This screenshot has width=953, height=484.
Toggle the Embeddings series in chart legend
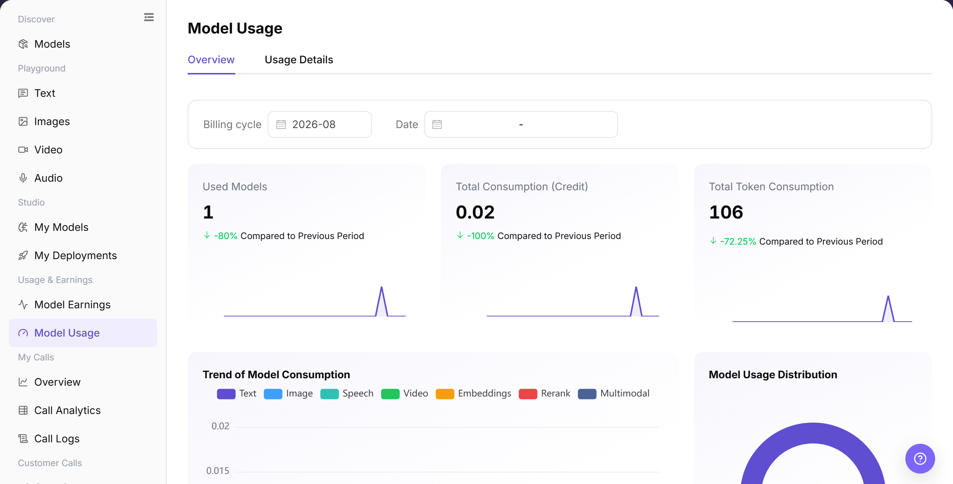[x=473, y=394]
